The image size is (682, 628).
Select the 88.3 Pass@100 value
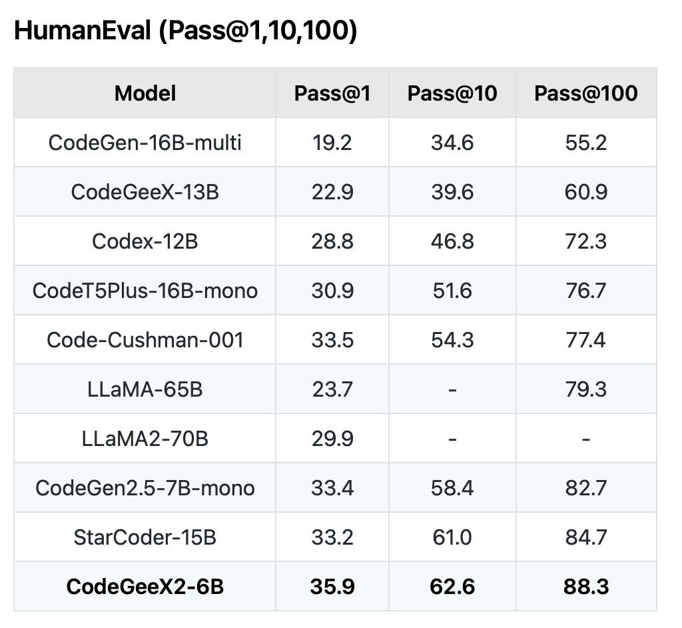[x=586, y=587]
